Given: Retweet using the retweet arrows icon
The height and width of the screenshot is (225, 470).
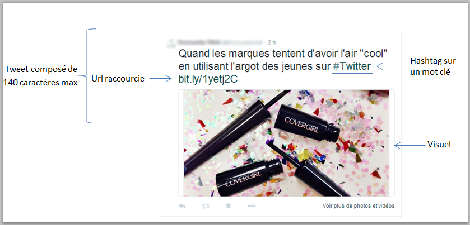Looking at the screenshot, I should [206, 206].
